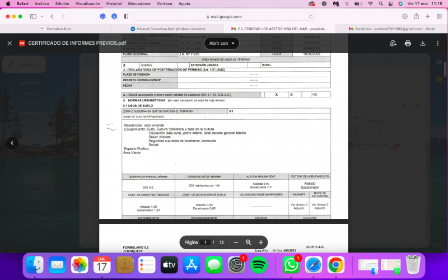Click the second blue shield extension icon
This screenshot has width=448, height=280.
tap(114, 16)
